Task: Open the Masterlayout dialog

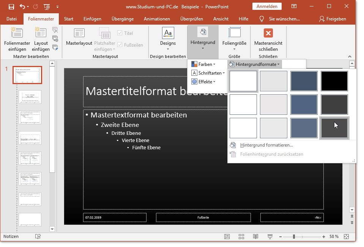Action: coord(79,37)
